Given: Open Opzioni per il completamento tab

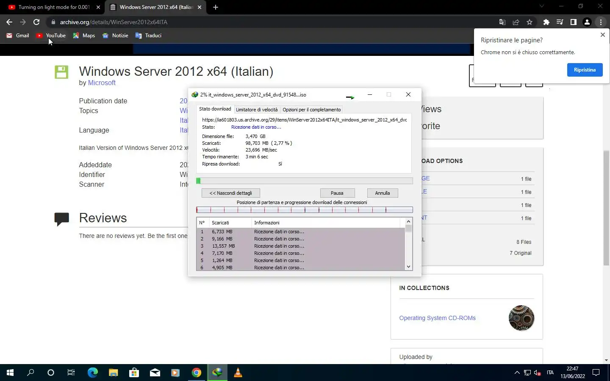Looking at the screenshot, I should point(312,110).
